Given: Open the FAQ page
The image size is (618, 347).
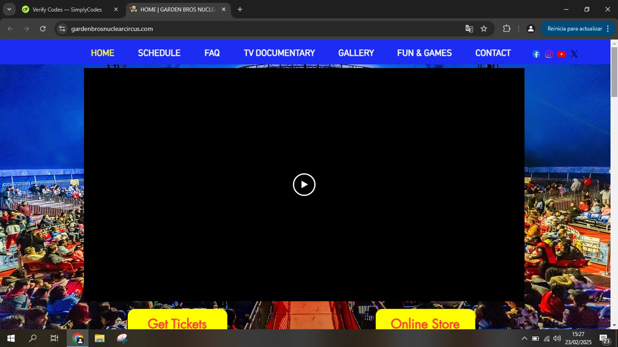Looking at the screenshot, I should click(x=212, y=53).
